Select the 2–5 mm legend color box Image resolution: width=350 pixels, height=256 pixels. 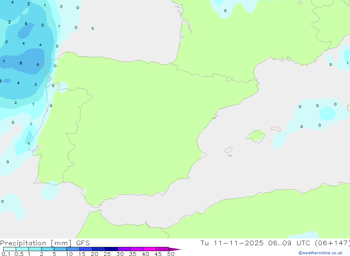48,249
